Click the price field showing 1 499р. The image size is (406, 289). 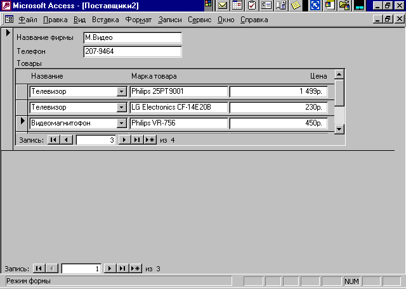coord(278,92)
